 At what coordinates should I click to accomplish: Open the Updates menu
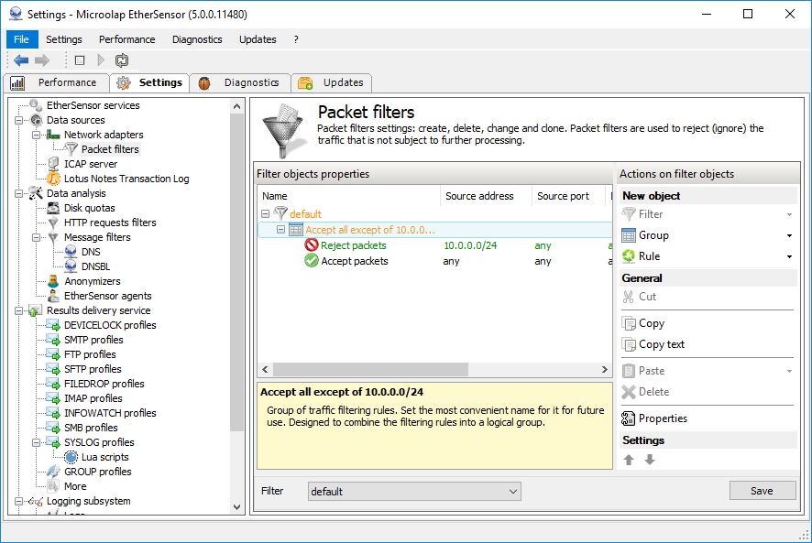point(258,39)
